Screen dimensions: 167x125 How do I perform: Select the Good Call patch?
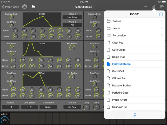click(135, 71)
